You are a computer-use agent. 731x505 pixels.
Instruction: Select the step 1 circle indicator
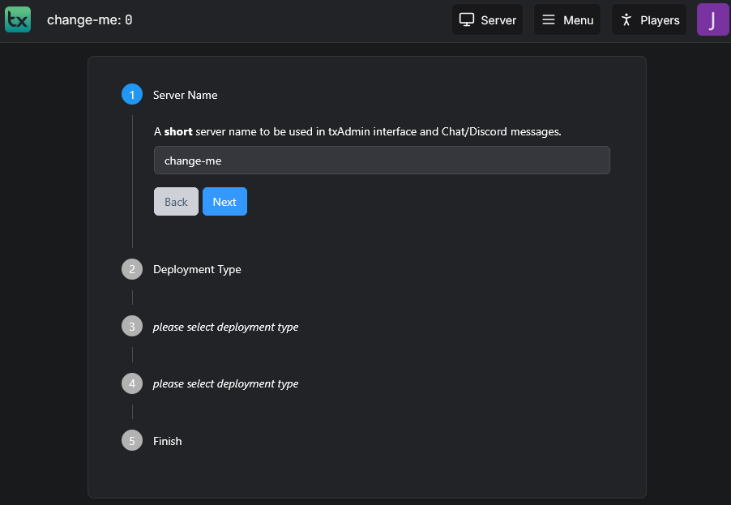pos(132,95)
